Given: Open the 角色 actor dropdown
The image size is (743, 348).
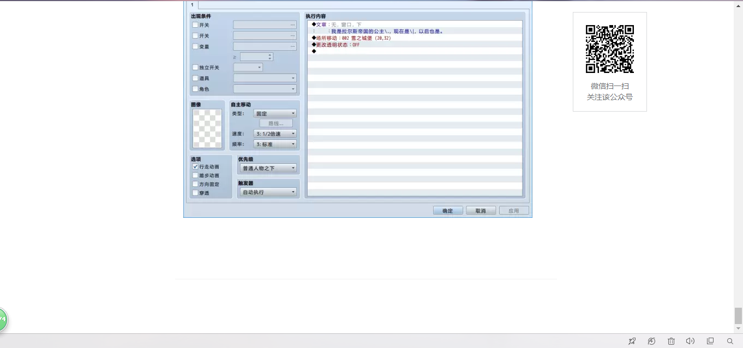Looking at the screenshot, I should tap(265, 89).
